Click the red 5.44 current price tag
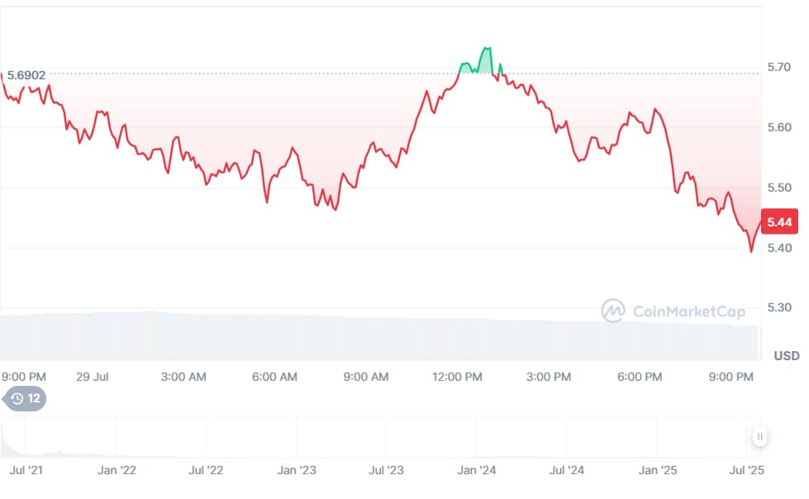The image size is (809, 499). [x=779, y=222]
